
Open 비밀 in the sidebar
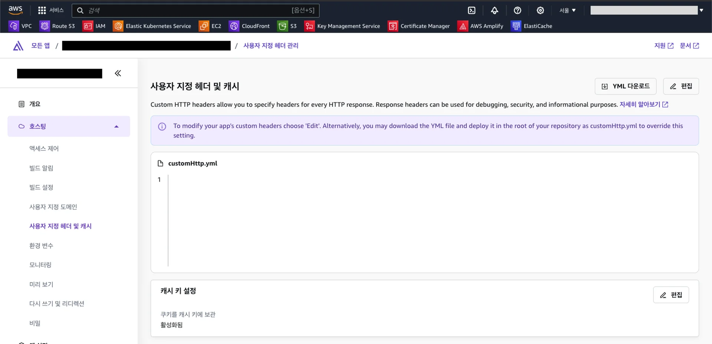point(35,323)
